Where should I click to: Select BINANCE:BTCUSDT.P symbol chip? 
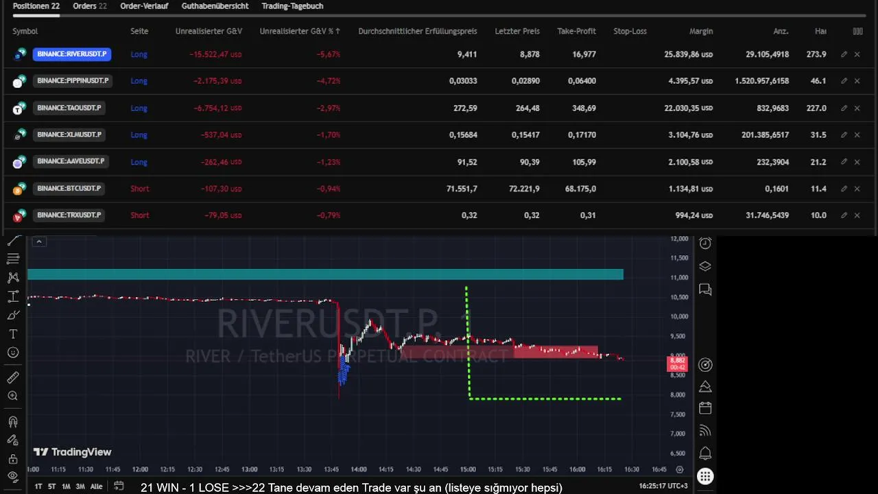pos(69,188)
